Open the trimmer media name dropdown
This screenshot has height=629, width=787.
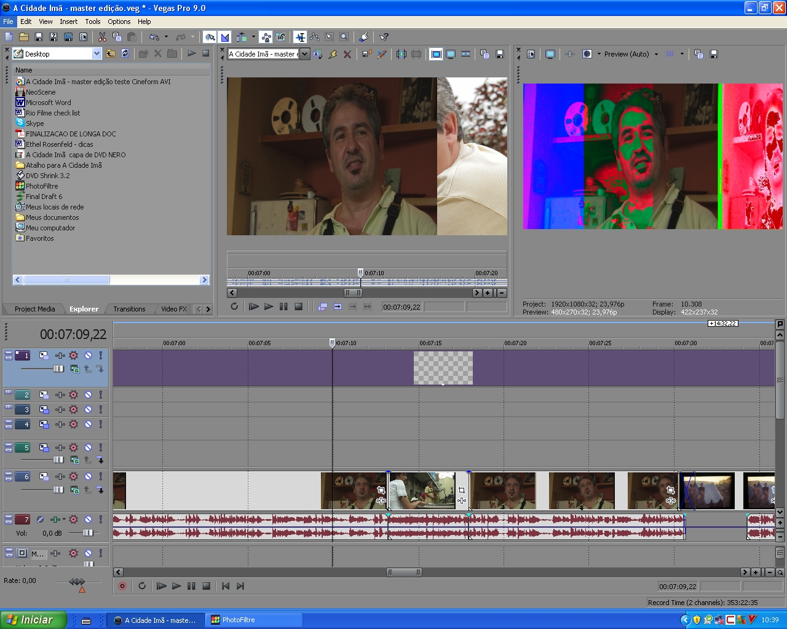tap(304, 54)
